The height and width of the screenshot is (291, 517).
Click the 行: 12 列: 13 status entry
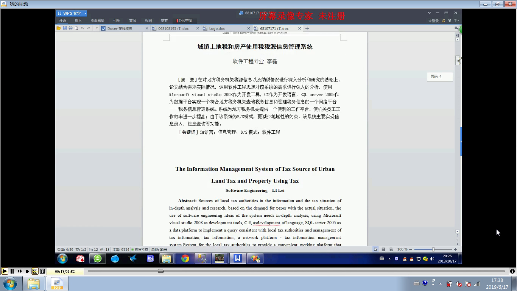coord(99,249)
